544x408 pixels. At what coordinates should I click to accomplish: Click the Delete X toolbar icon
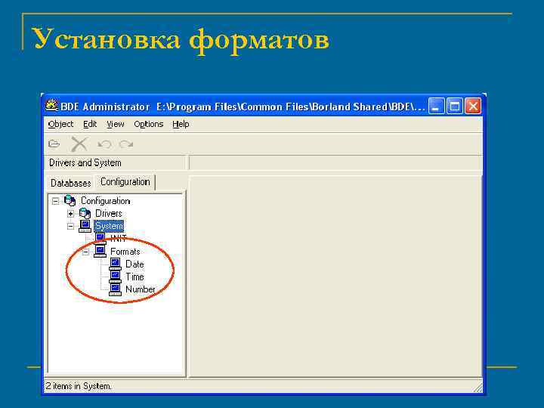pyautogui.click(x=79, y=144)
